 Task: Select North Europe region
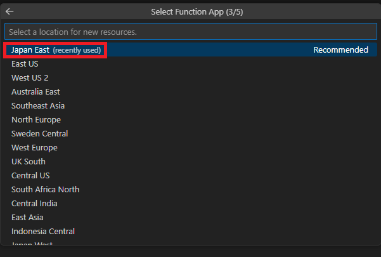coord(36,120)
